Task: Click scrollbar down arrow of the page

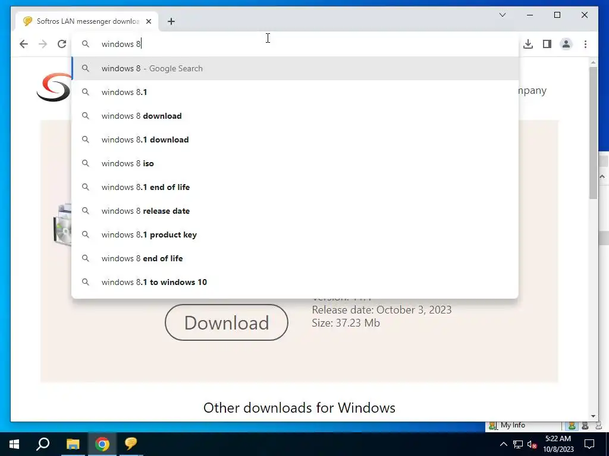Action: (593, 416)
